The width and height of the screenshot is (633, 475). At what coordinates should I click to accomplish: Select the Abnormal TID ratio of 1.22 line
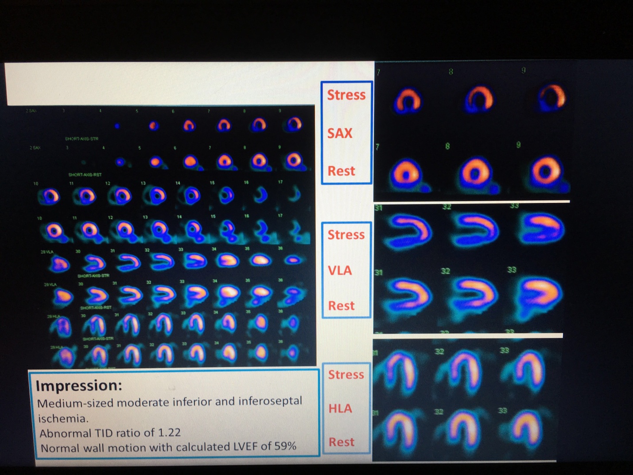[x=110, y=433]
